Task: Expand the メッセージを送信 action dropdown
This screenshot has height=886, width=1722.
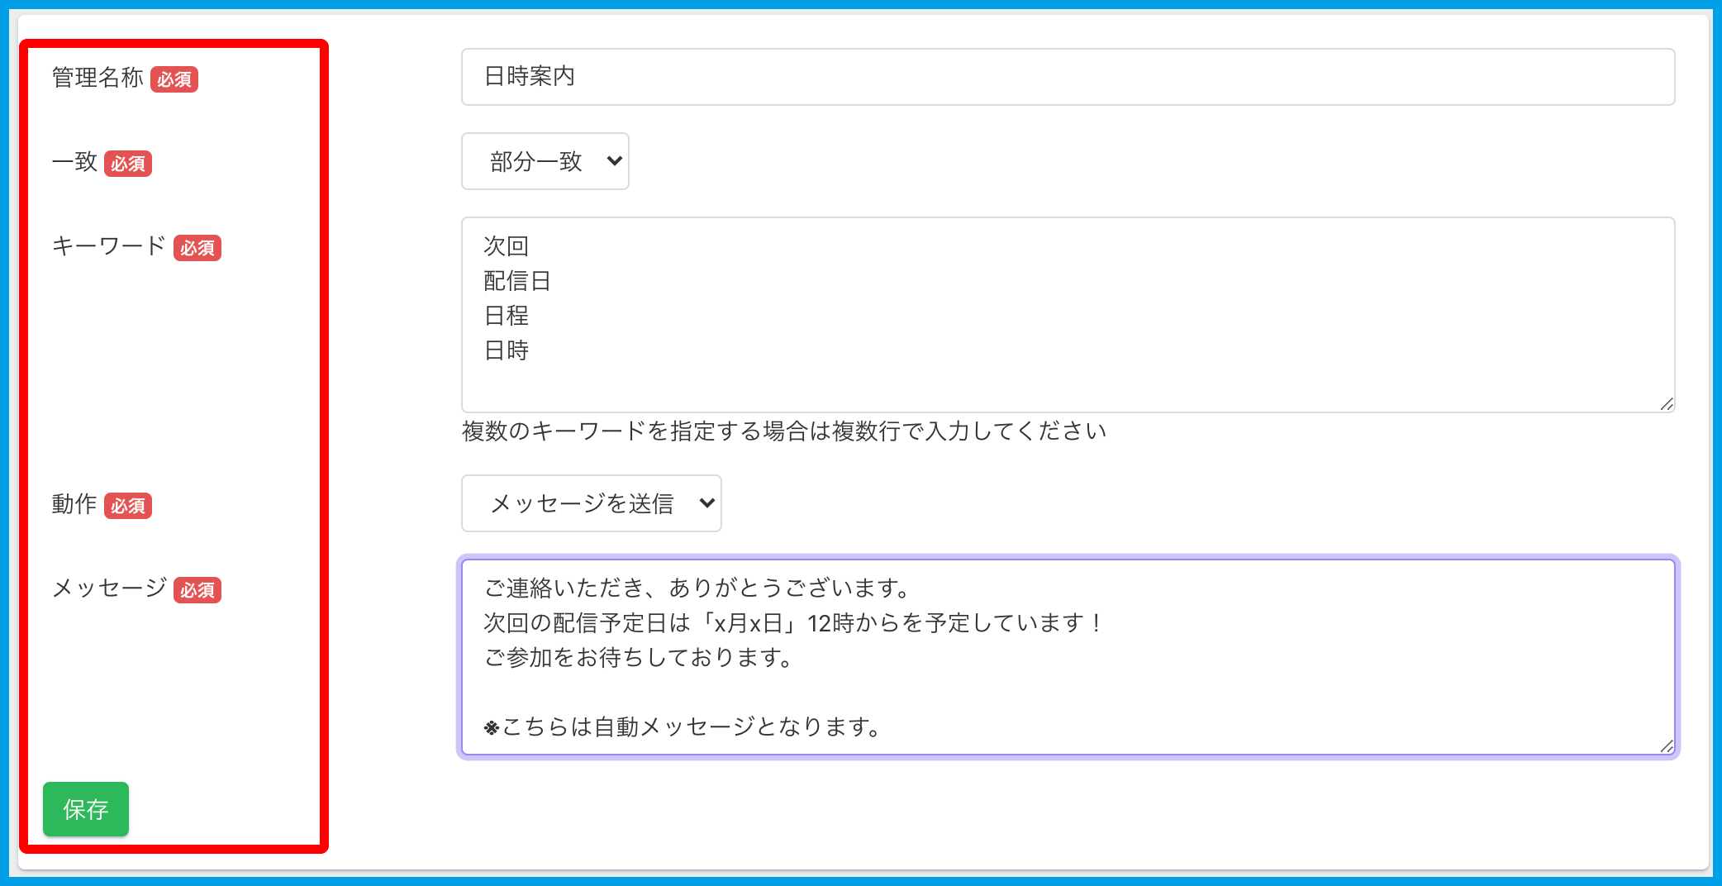Action: [x=591, y=503]
